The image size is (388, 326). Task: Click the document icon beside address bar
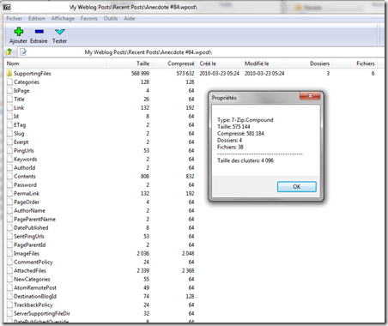pyautogui.click(x=23, y=52)
